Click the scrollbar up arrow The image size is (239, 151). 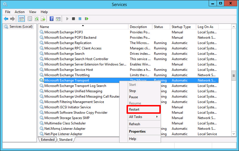click(234, 27)
